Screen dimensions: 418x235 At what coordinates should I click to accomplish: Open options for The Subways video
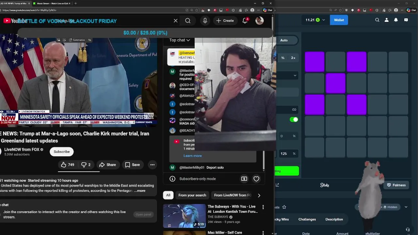pyautogui.click(x=263, y=207)
